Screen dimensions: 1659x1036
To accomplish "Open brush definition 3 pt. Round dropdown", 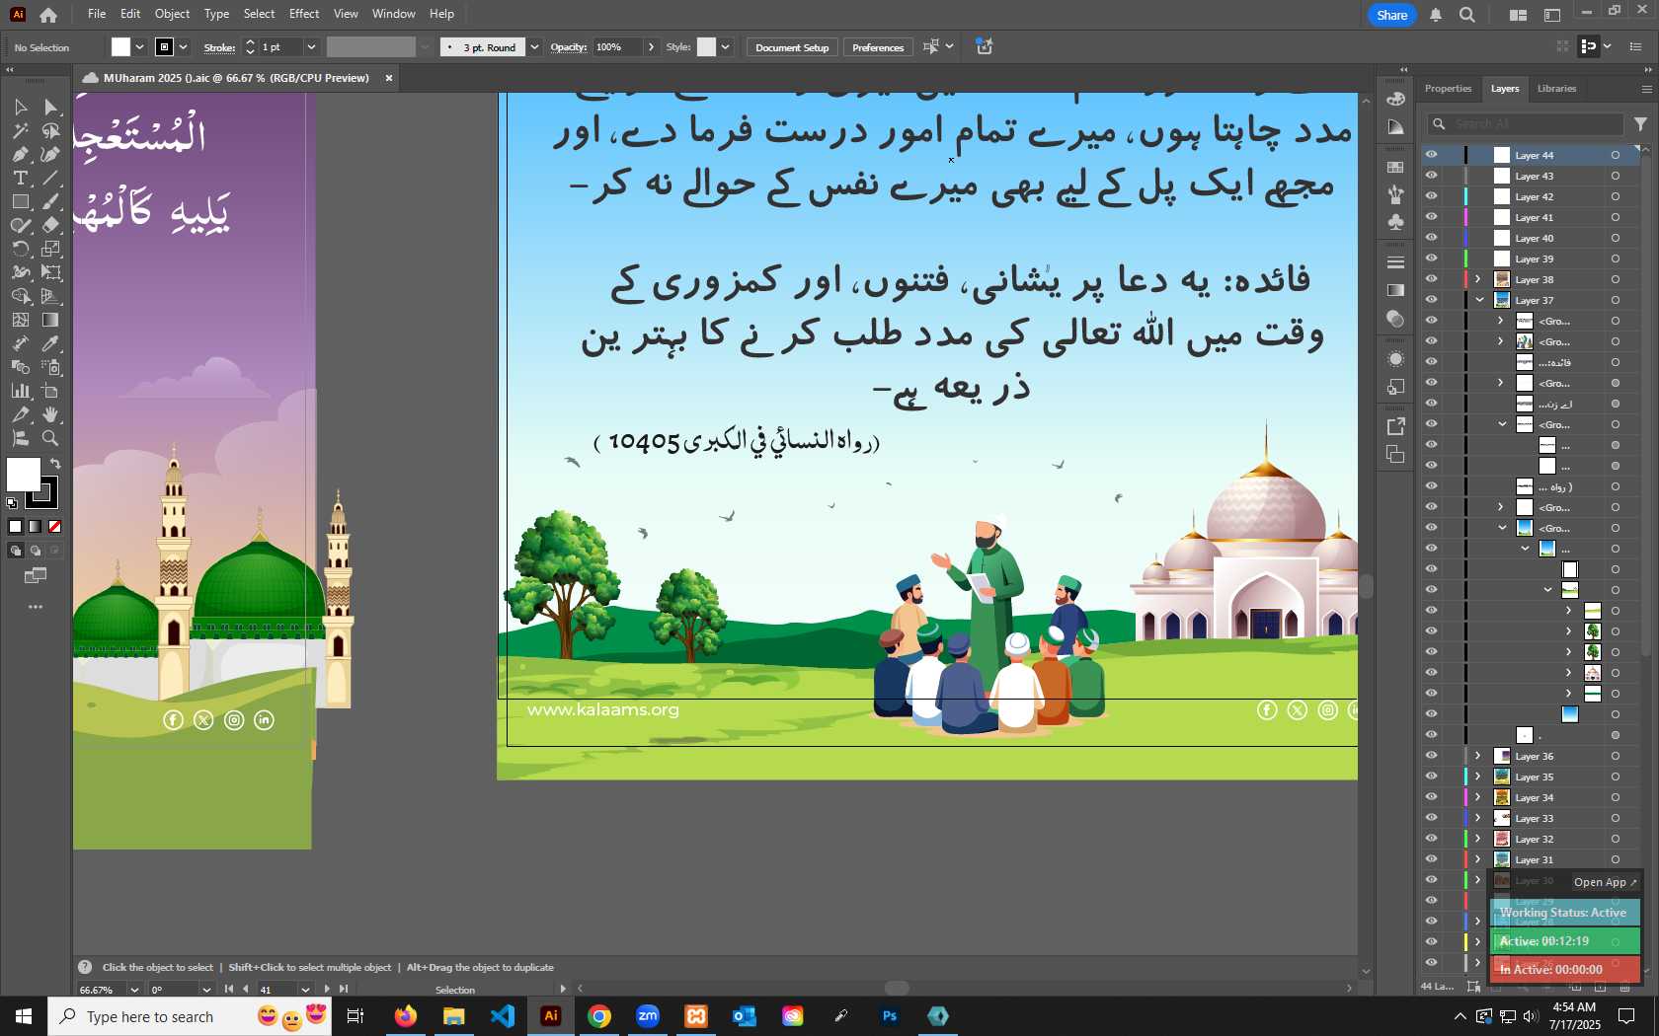I will pos(534,47).
